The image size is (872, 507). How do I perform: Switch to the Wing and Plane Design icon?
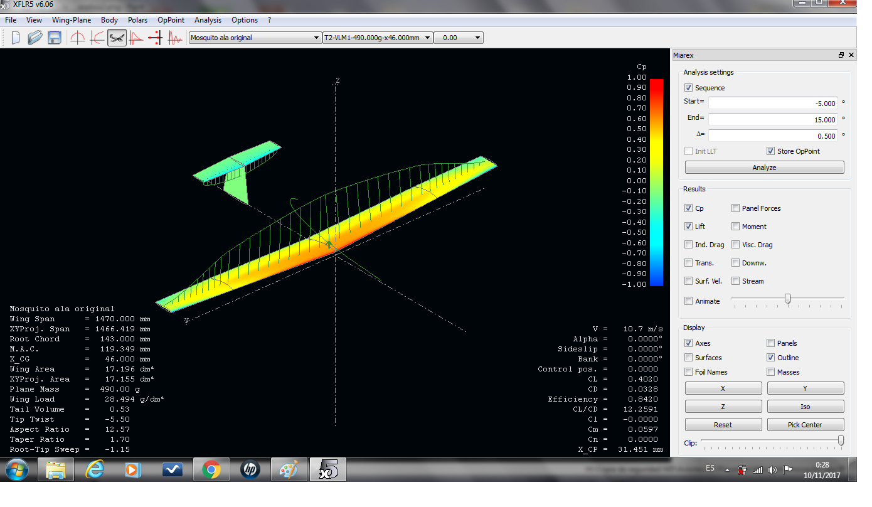117,38
